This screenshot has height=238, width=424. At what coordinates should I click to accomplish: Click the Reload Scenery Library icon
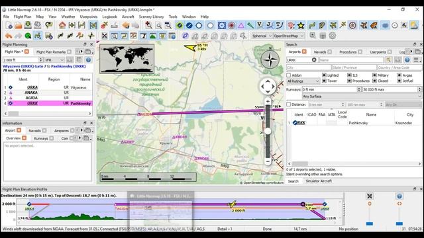[x=48, y=25]
